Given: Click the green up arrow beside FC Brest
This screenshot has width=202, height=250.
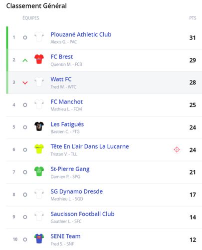Looking at the screenshot, I should [25, 60].
